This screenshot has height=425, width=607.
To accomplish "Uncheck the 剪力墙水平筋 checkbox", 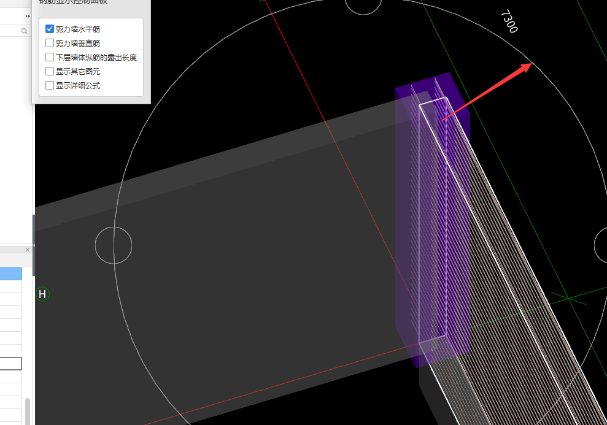I will pos(50,29).
